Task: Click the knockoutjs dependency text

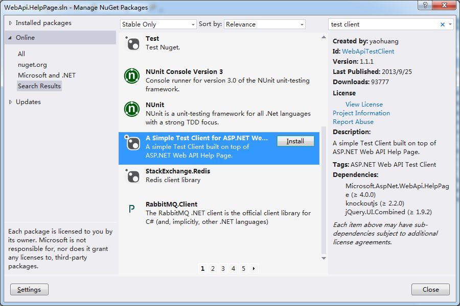Action: click(x=375, y=203)
